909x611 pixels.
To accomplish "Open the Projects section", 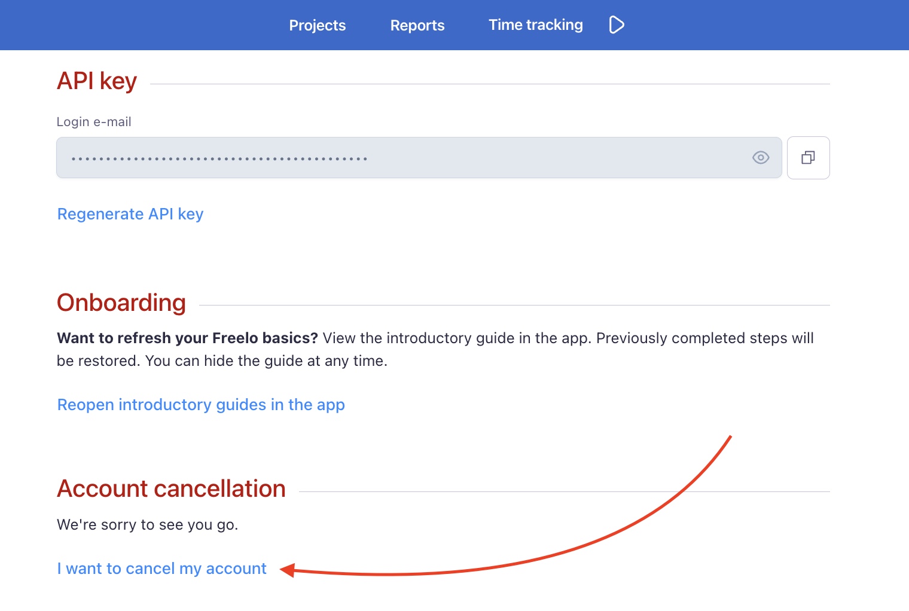I will point(317,25).
